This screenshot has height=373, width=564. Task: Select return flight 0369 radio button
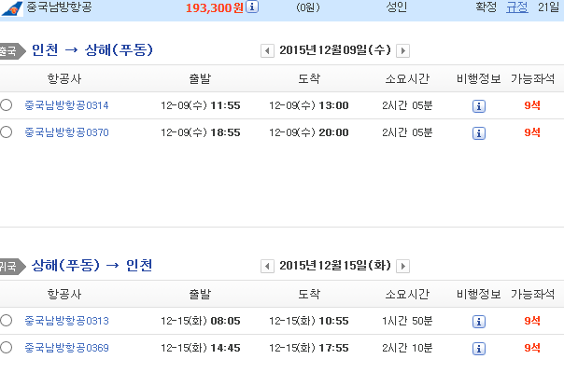(x=7, y=347)
